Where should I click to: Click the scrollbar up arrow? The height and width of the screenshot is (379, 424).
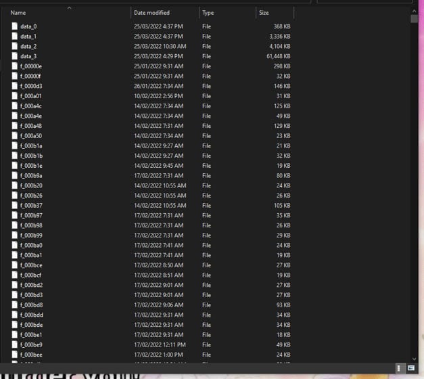tap(414, 10)
